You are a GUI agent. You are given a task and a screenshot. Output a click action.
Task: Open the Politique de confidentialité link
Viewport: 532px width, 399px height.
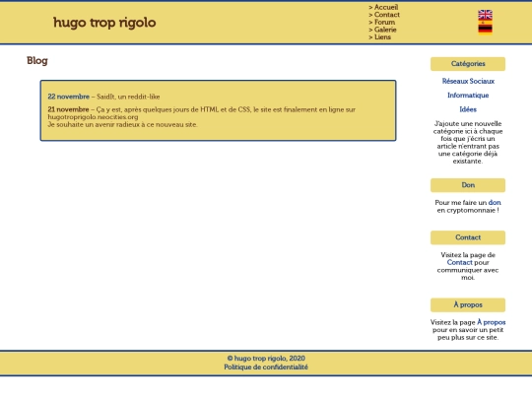(x=266, y=367)
